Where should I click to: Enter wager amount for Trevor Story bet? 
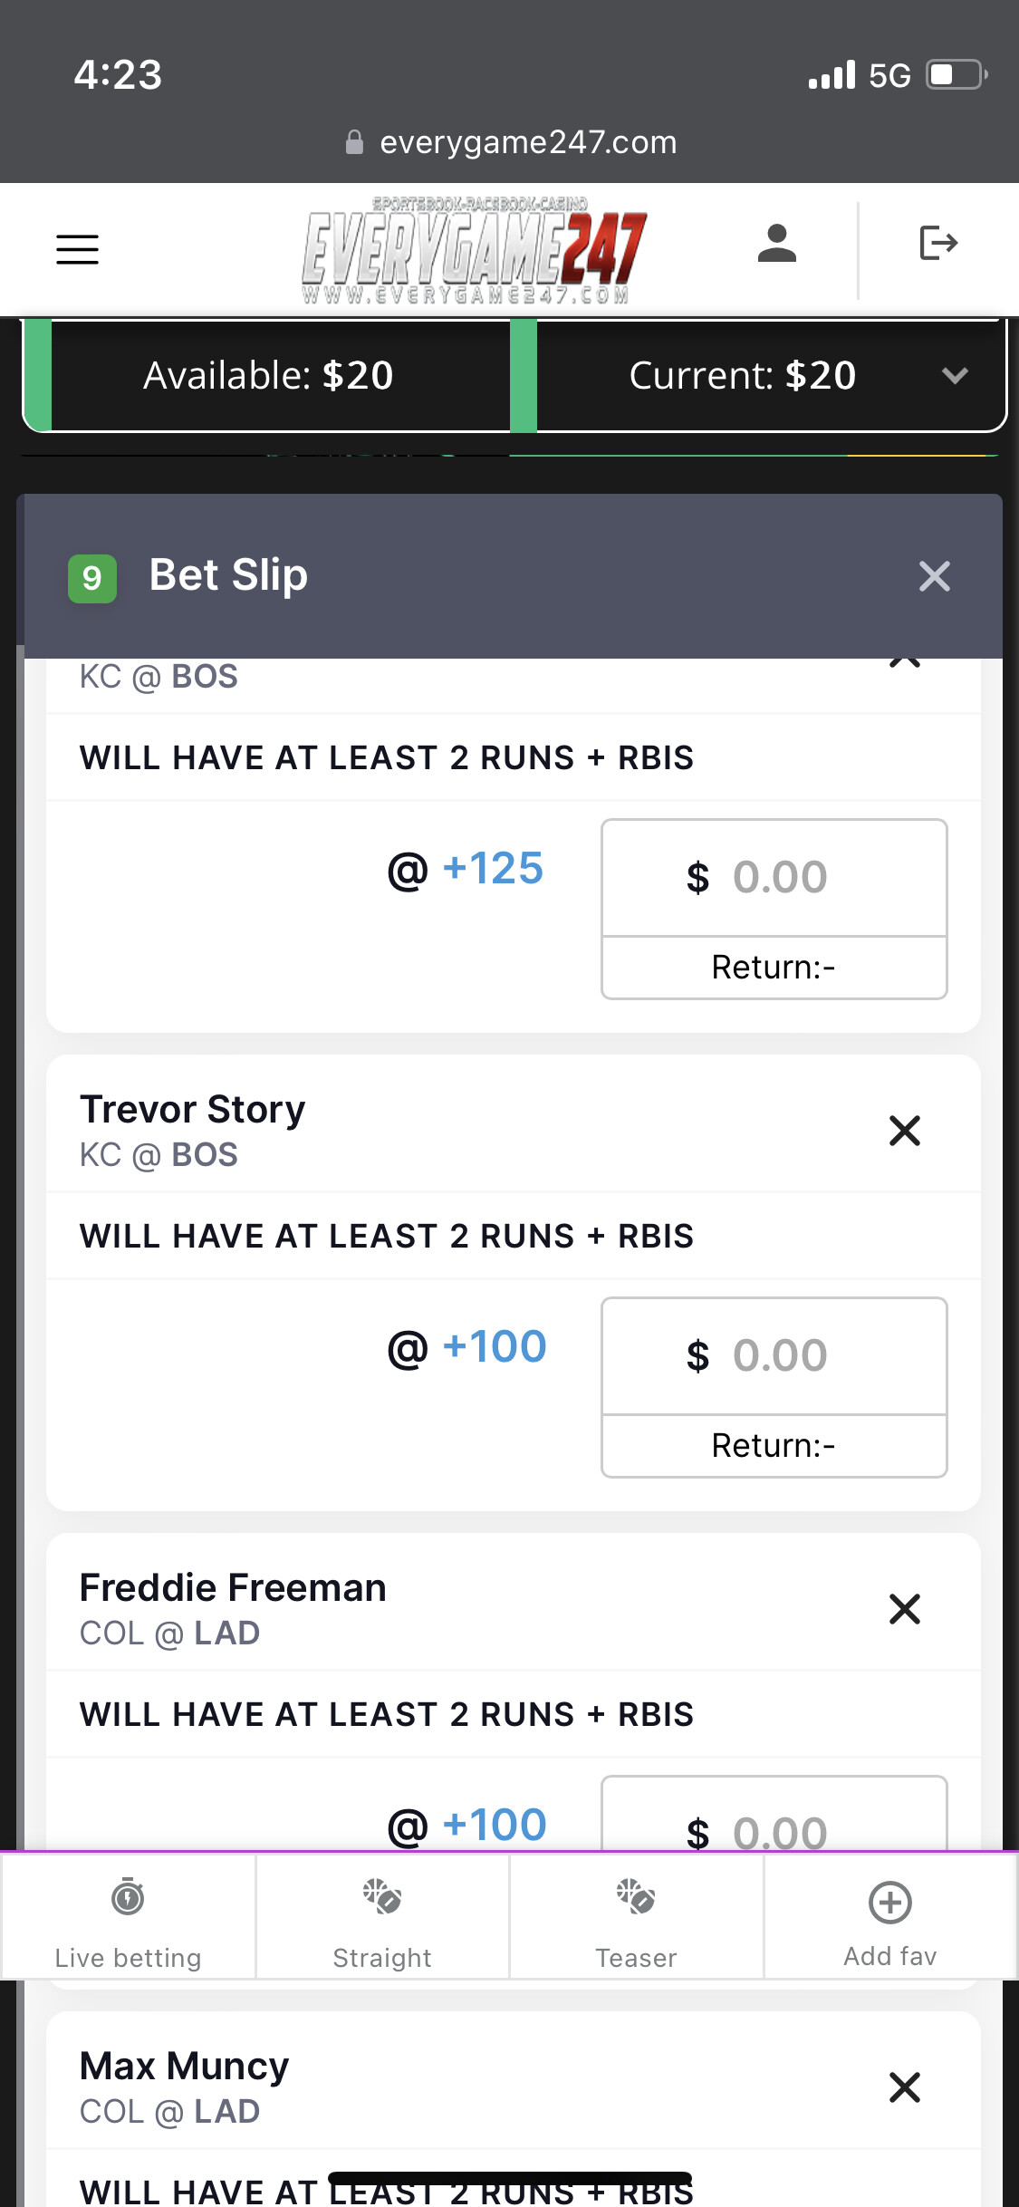coord(774,1356)
